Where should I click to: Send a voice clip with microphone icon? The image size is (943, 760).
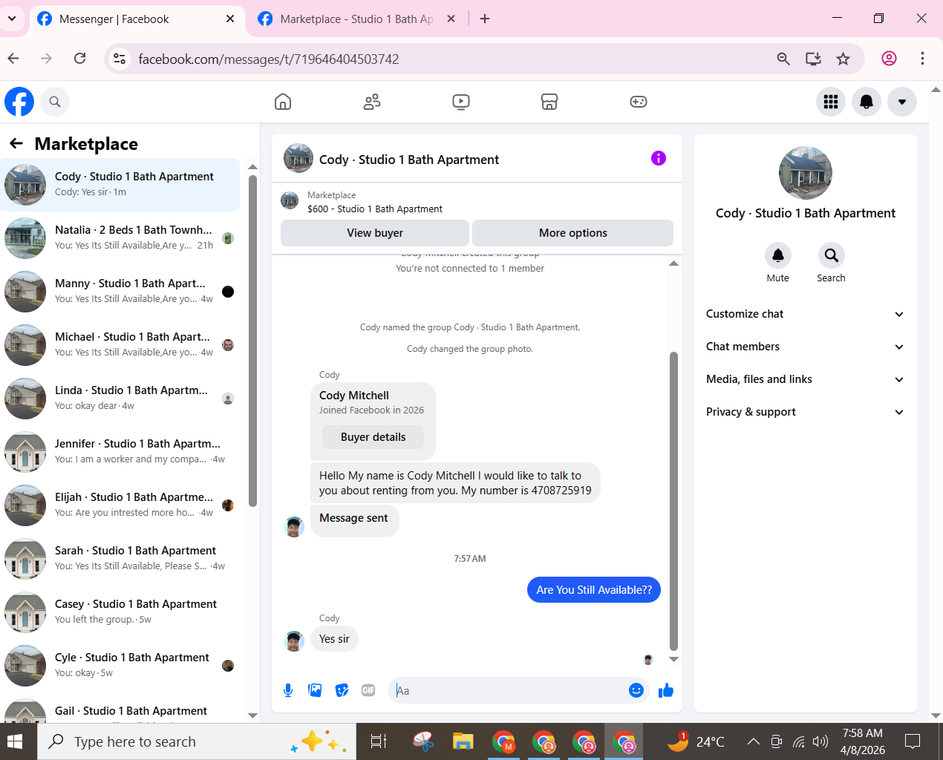tap(288, 690)
